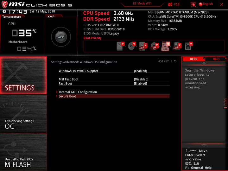Click the Settings\Advanced\Windows OS Configuration breadcrumb
The image size is (228, 171).
click(x=84, y=62)
